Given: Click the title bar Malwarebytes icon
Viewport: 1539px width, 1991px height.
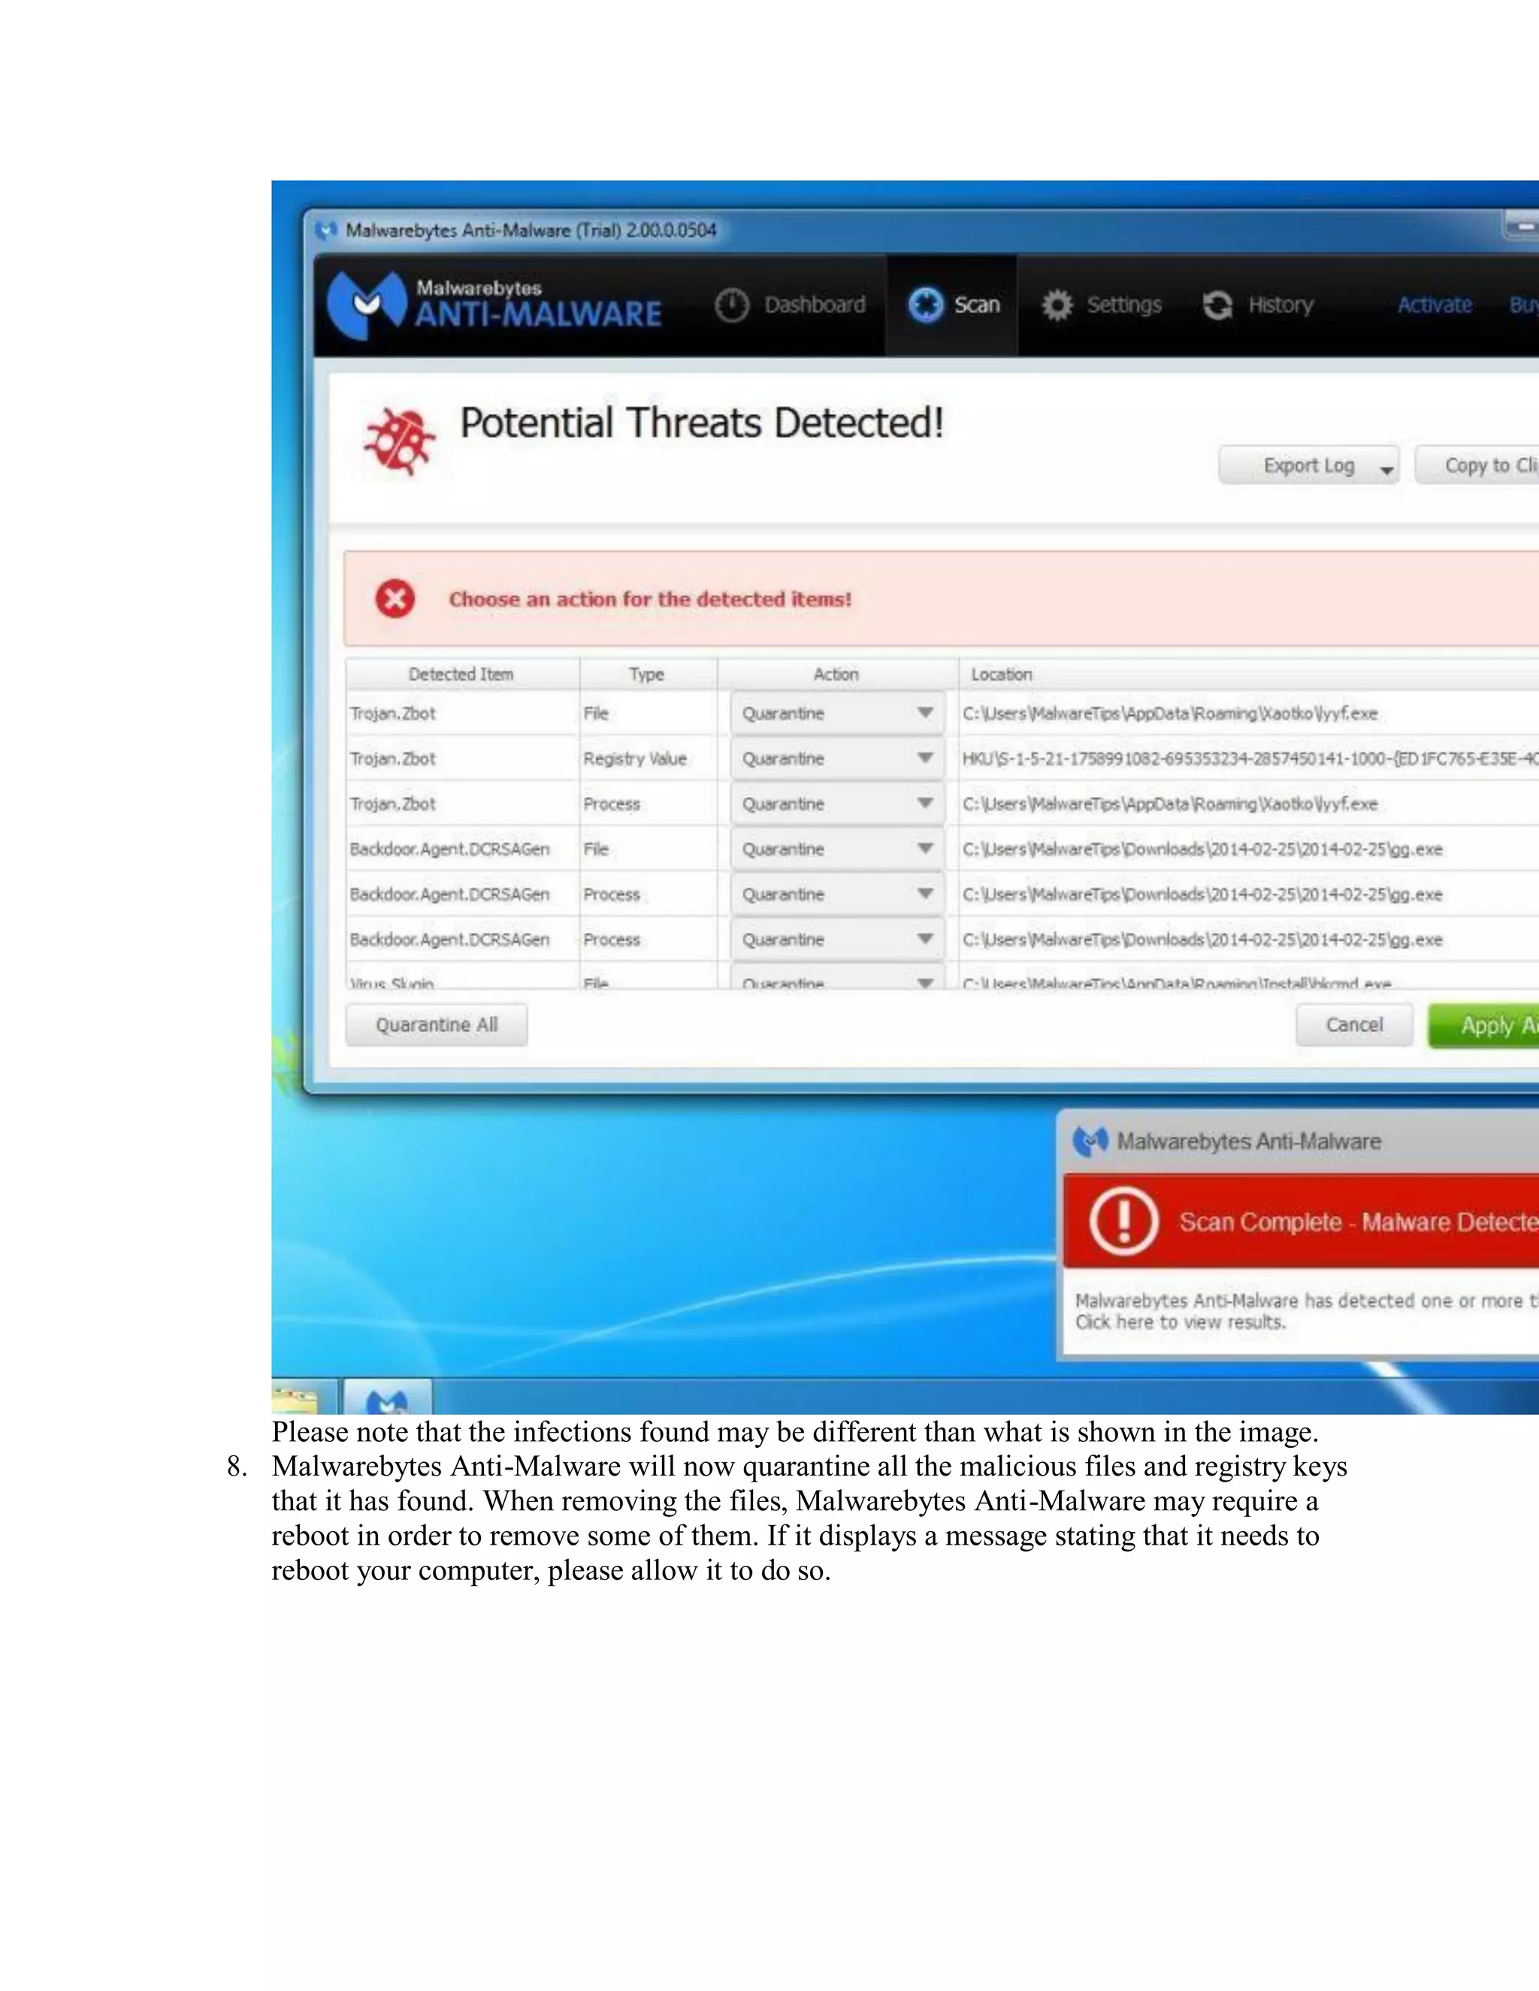Looking at the screenshot, I should 326,230.
